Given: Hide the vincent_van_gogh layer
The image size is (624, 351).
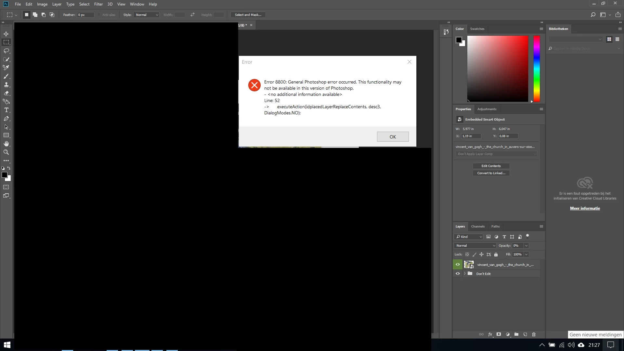Looking at the screenshot, I should coord(458,265).
